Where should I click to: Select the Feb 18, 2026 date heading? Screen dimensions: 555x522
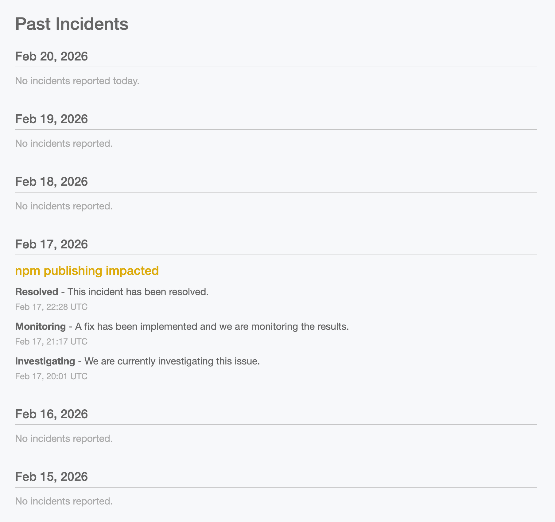click(51, 182)
